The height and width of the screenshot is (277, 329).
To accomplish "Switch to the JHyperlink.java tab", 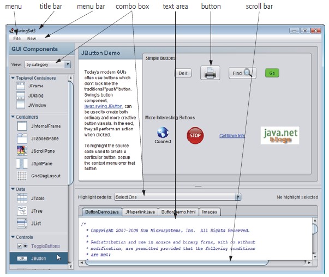I will point(141,212).
